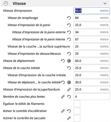The height and width of the screenshot is (122, 111).
Task: Click fx icon for initial layer travel speed
Action: tap(69, 82)
